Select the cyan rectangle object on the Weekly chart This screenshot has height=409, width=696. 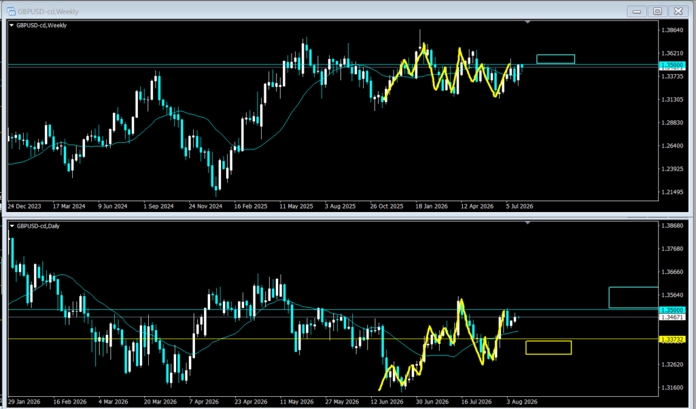tap(555, 59)
